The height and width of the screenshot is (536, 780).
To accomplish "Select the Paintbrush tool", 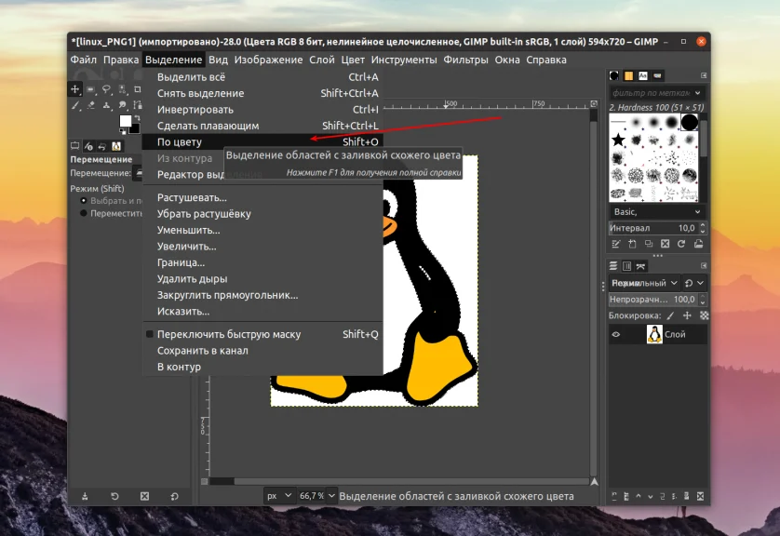I will (76, 106).
